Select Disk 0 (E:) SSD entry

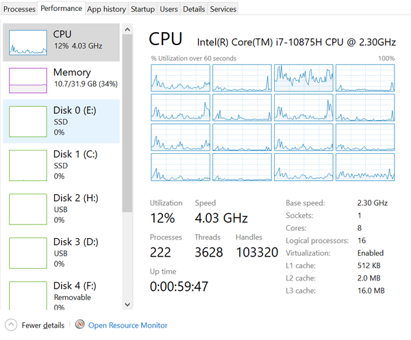pos(62,121)
